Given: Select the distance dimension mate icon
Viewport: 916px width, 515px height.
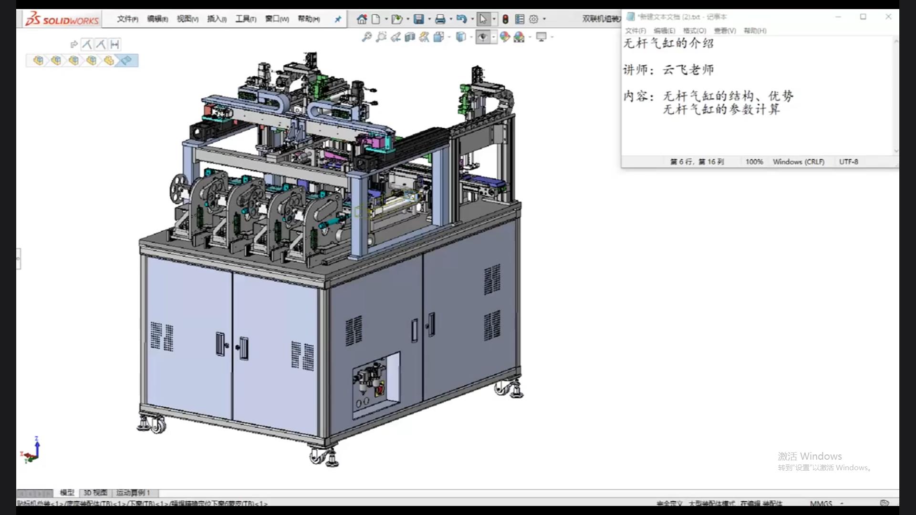Looking at the screenshot, I should tap(114, 44).
